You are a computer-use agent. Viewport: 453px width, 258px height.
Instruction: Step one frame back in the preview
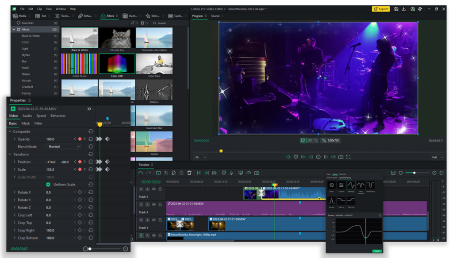(311, 157)
